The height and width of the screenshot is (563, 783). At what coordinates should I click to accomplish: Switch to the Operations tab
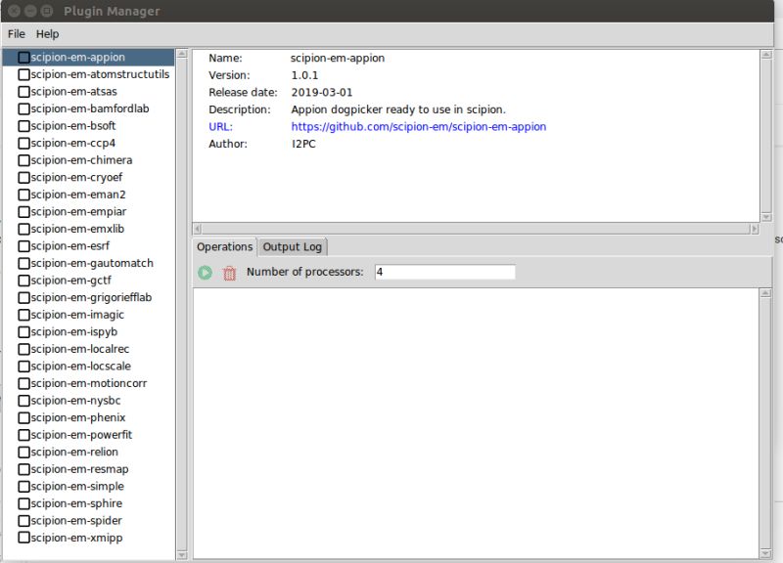(x=224, y=246)
